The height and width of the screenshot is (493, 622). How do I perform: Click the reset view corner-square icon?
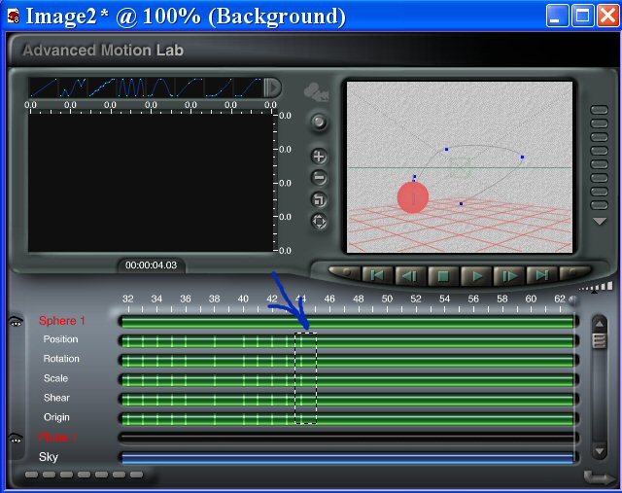tap(320, 199)
